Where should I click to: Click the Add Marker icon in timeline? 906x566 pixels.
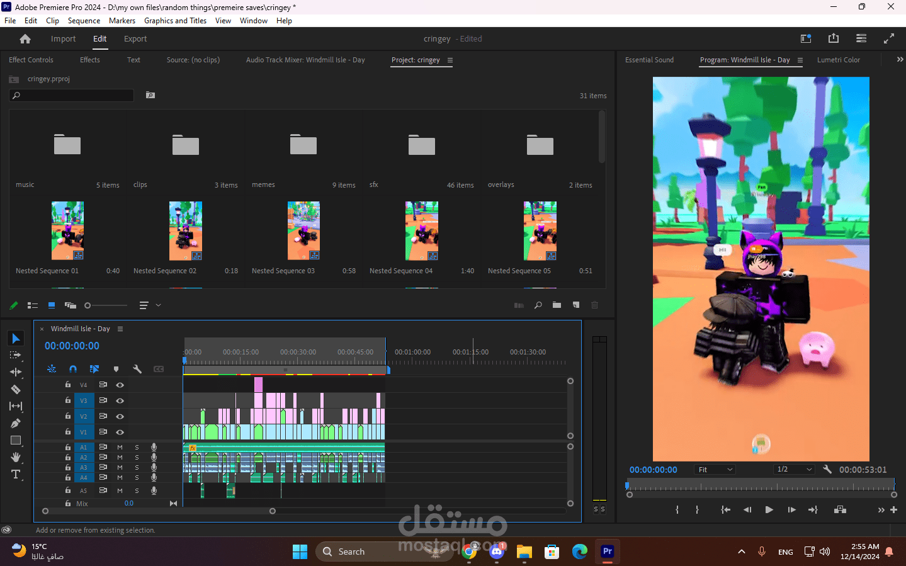[116, 369]
